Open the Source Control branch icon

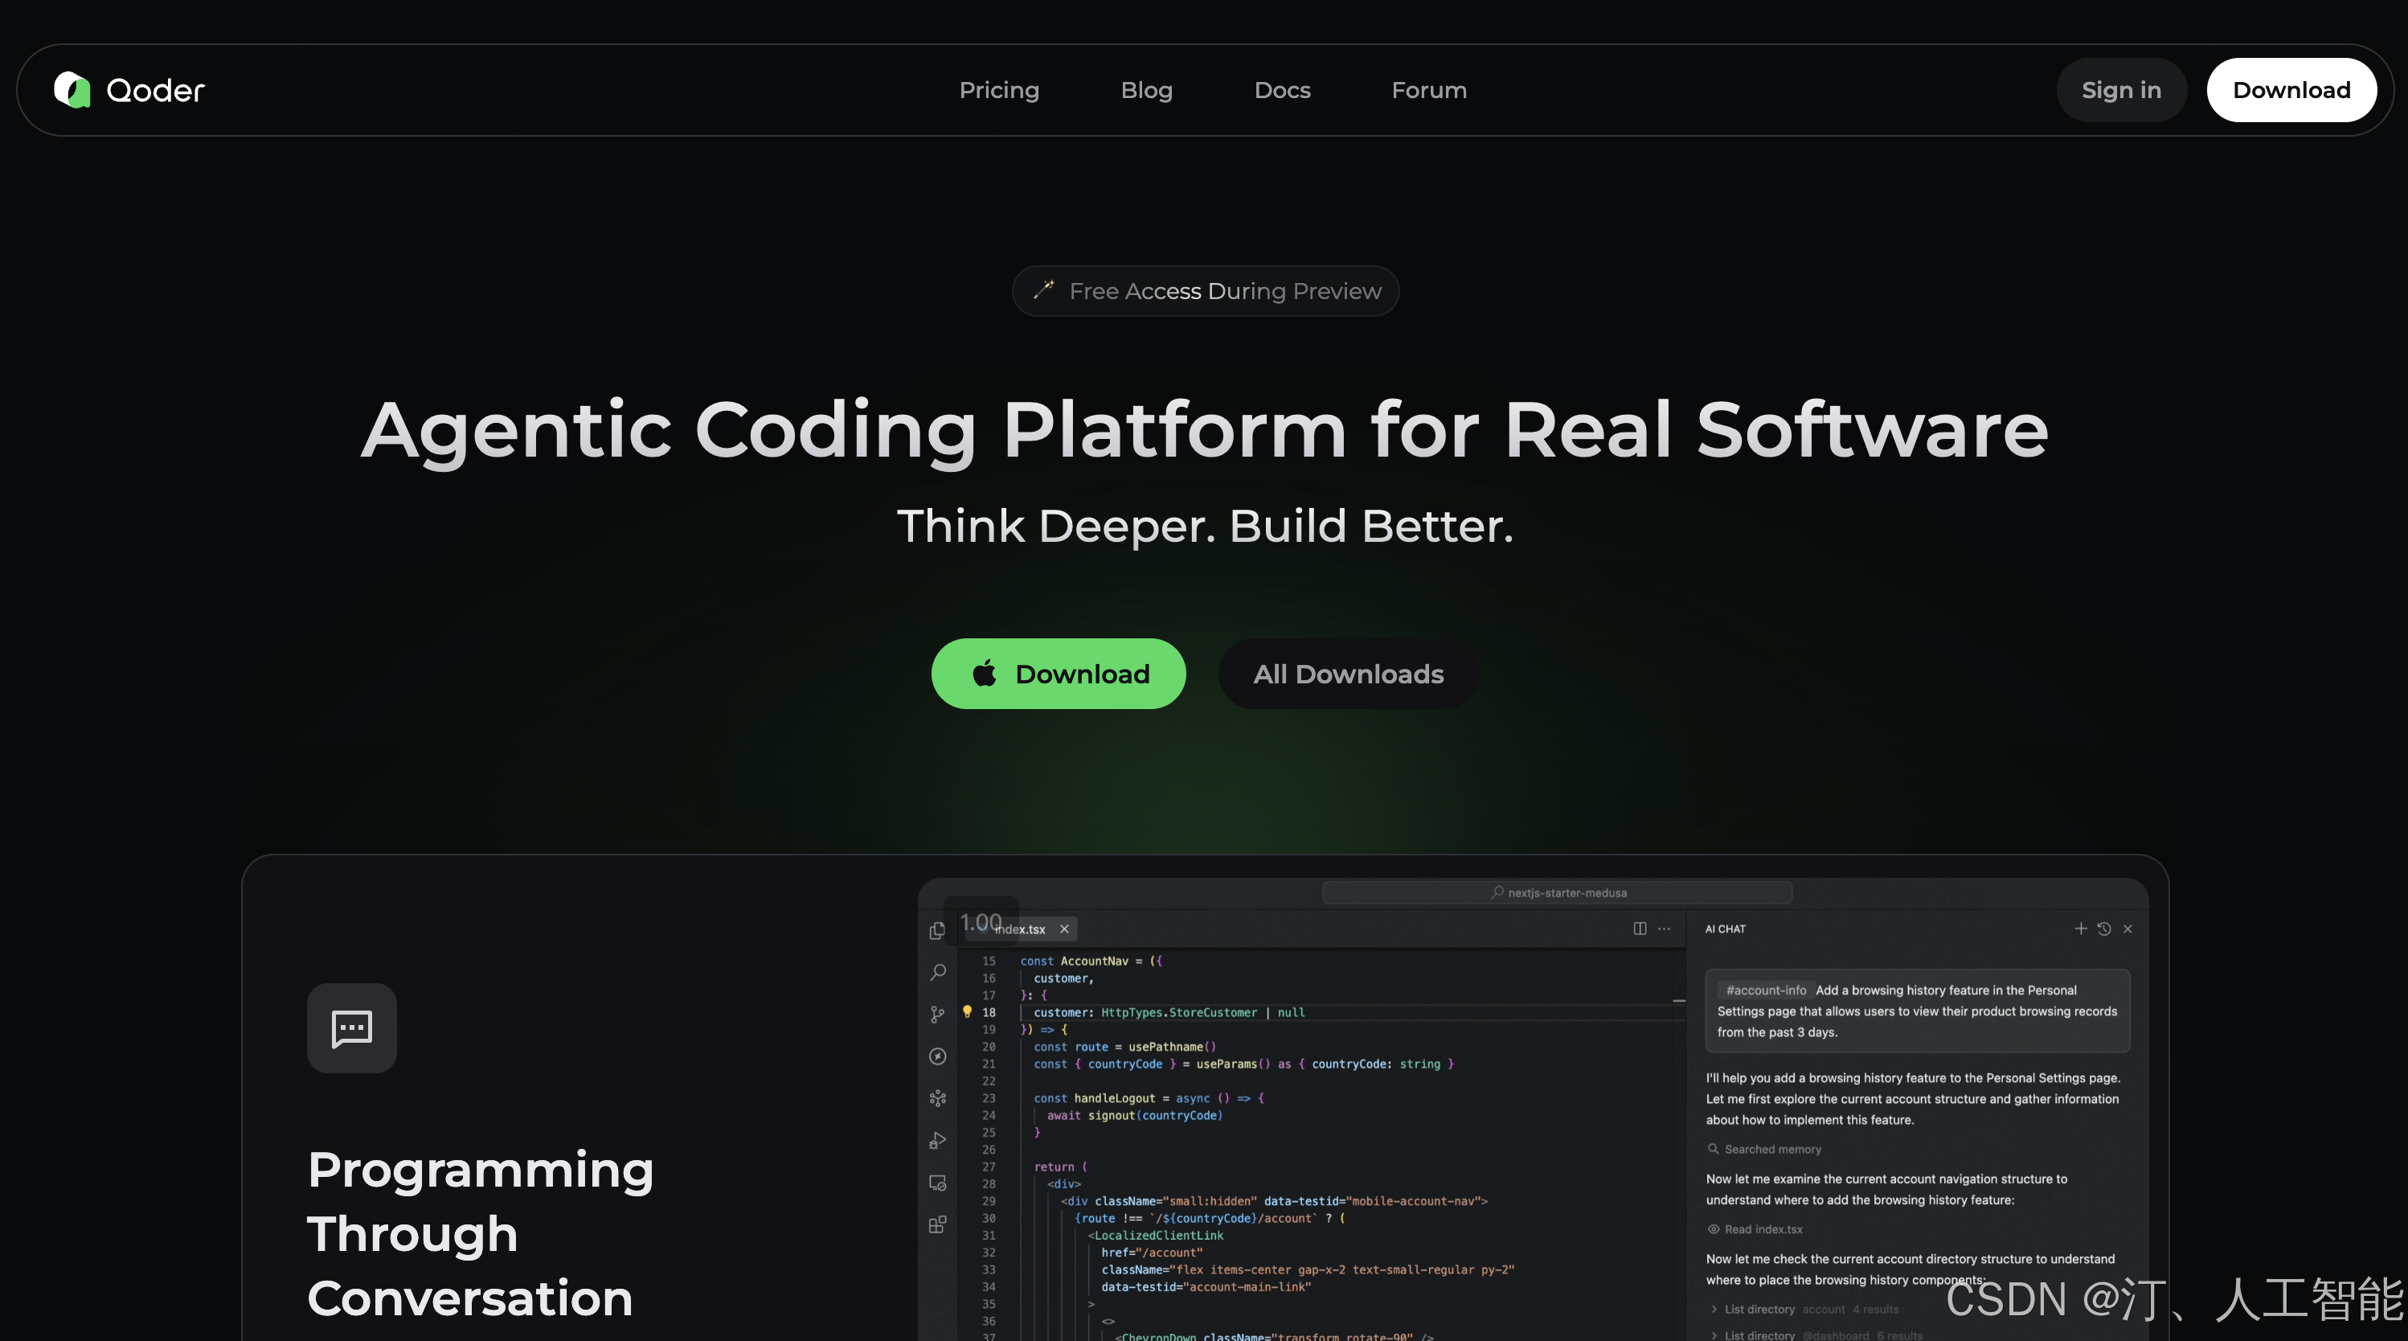tap(938, 1015)
